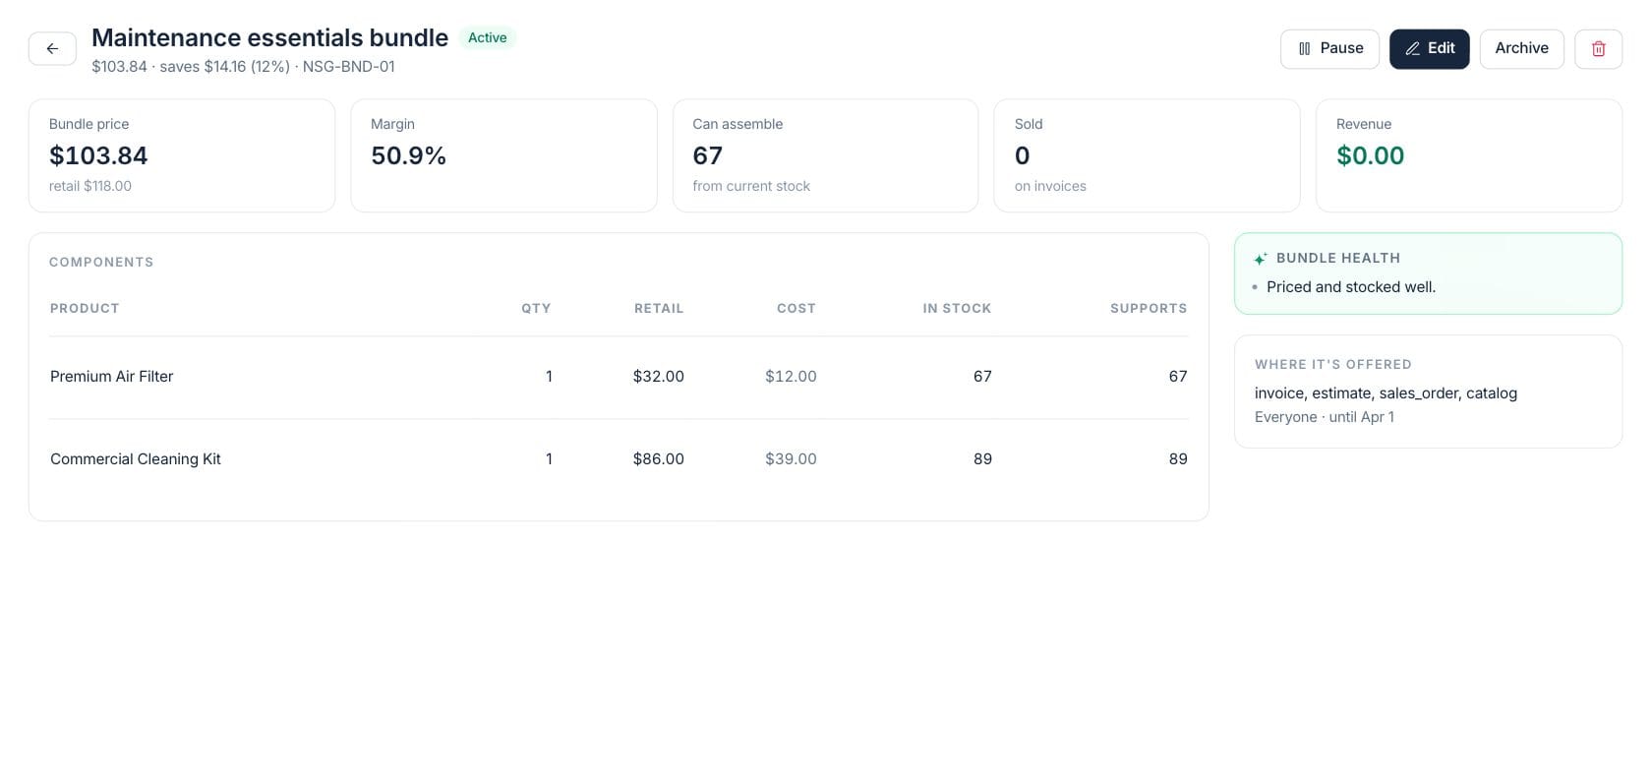Click the Premium Air Filter product name

pos(111,377)
